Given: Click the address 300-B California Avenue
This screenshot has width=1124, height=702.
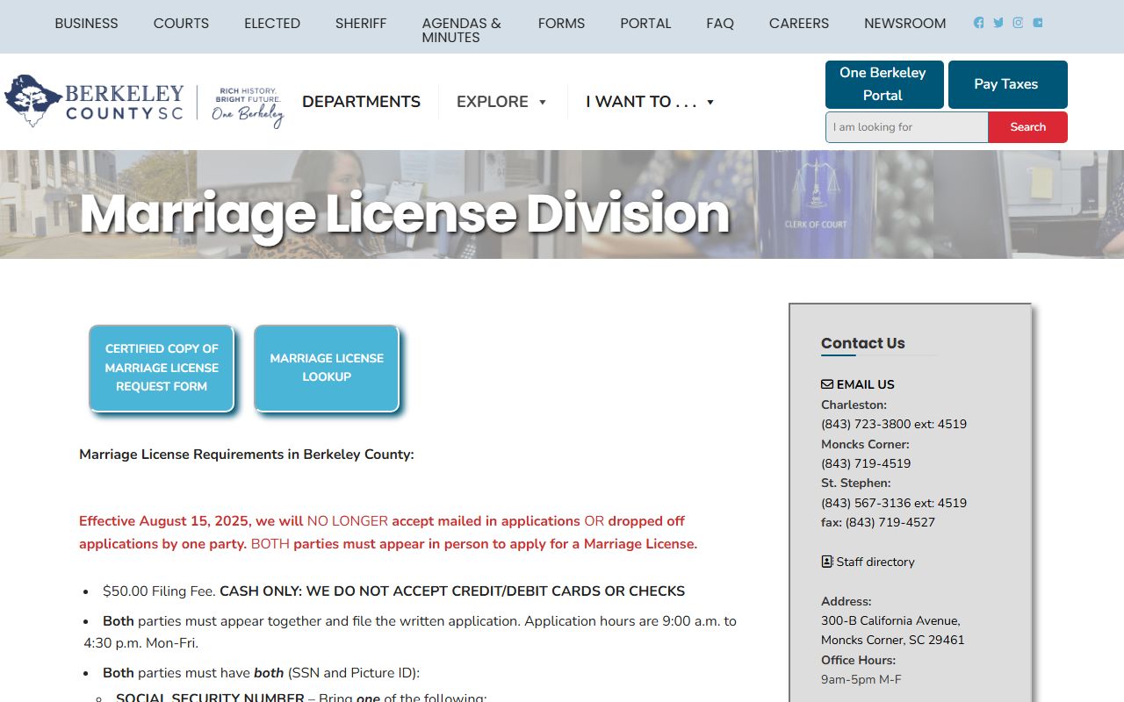Looking at the screenshot, I should (890, 620).
